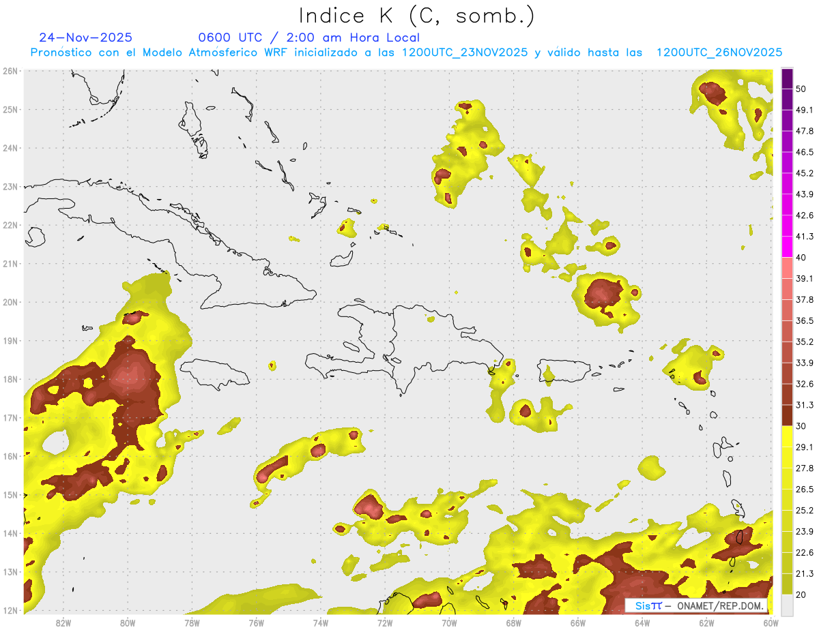This screenshot has height=632, width=819.
Task: Click the colorbar label "36.5"
Action: point(804,320)
